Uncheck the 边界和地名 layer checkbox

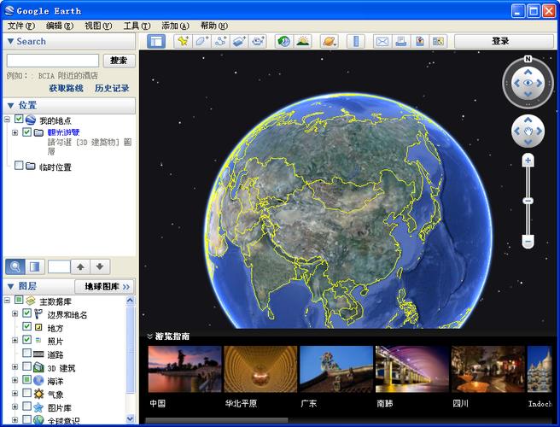26,314
